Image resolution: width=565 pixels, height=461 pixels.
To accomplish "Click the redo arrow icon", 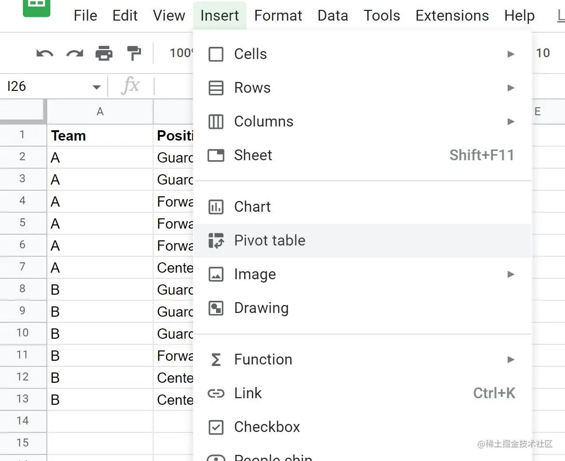I will [74, 53].
